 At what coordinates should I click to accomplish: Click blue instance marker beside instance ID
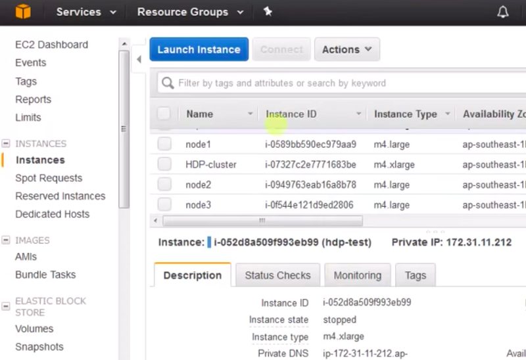[209, 242]
